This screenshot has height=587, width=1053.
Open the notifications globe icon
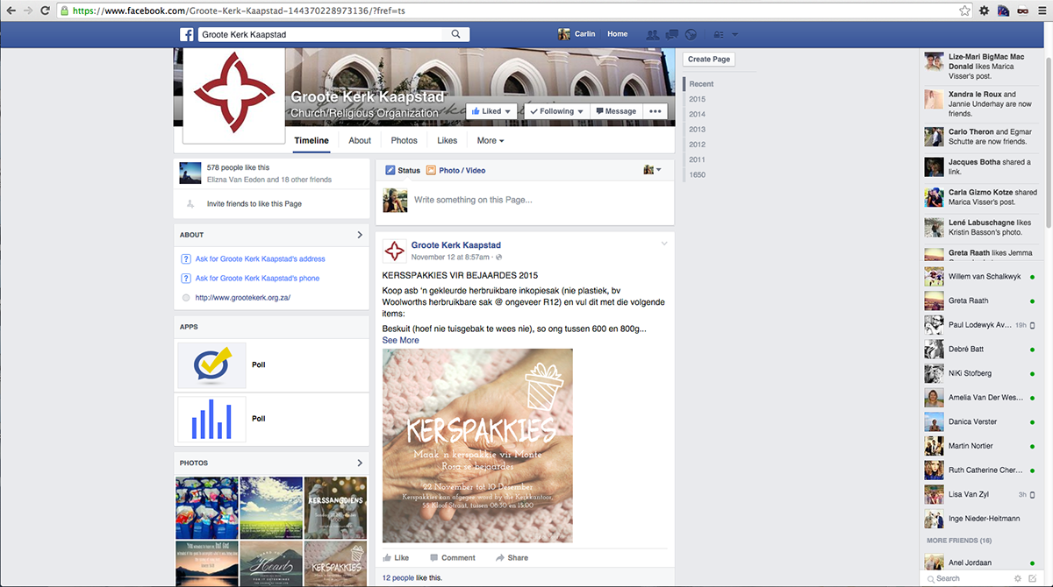[x=691, y=34]
